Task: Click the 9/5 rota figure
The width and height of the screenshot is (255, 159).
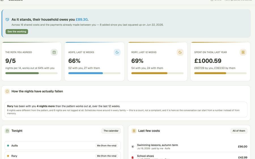Action: click(x=10, y=61)
